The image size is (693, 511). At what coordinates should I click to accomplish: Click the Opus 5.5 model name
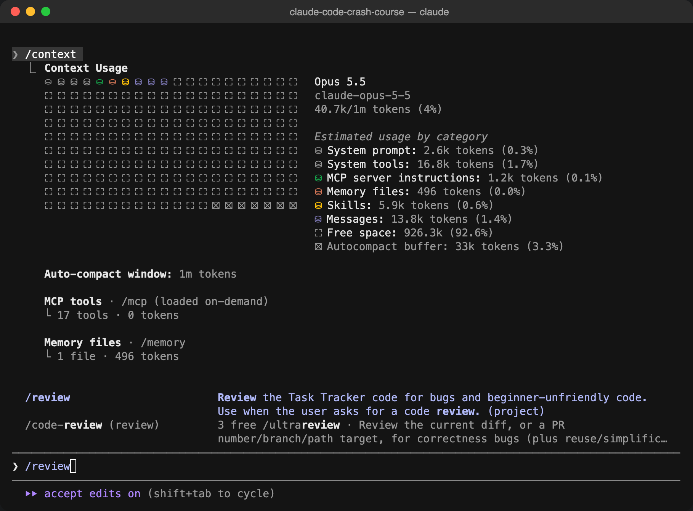(x=340, y=82)
